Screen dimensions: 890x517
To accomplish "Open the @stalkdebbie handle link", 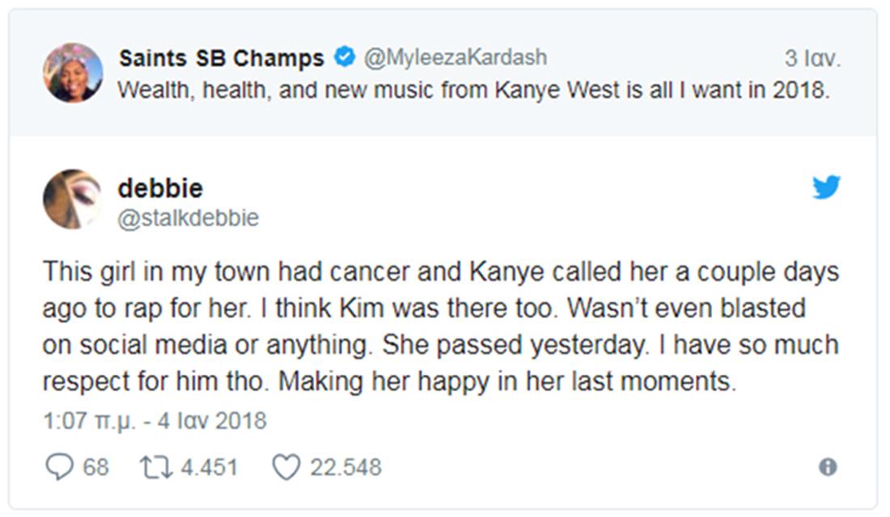I will click(x=189, y=219).
